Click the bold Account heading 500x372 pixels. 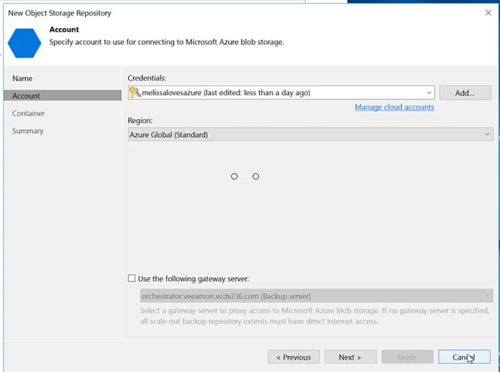(x=64, y=29)
